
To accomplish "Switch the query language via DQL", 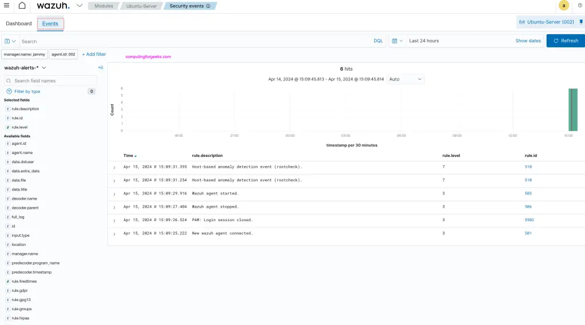I will pos(378,41).
